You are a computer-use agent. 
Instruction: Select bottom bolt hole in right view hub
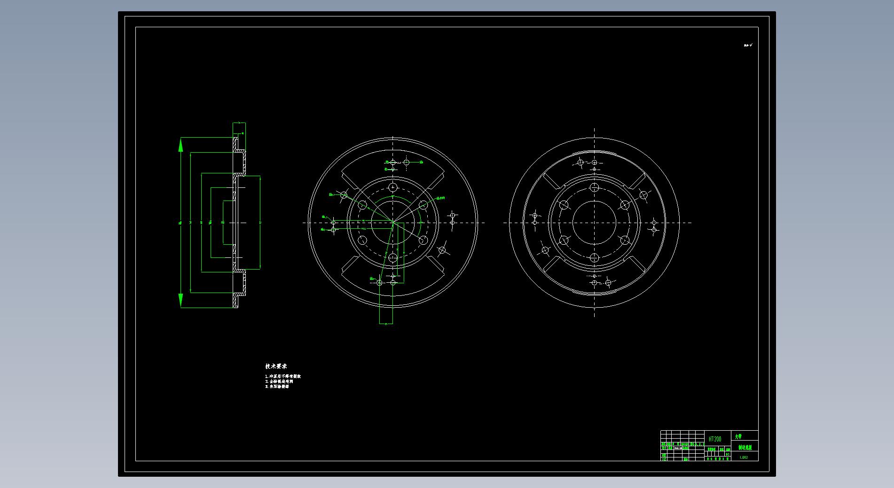coord(594,257)
